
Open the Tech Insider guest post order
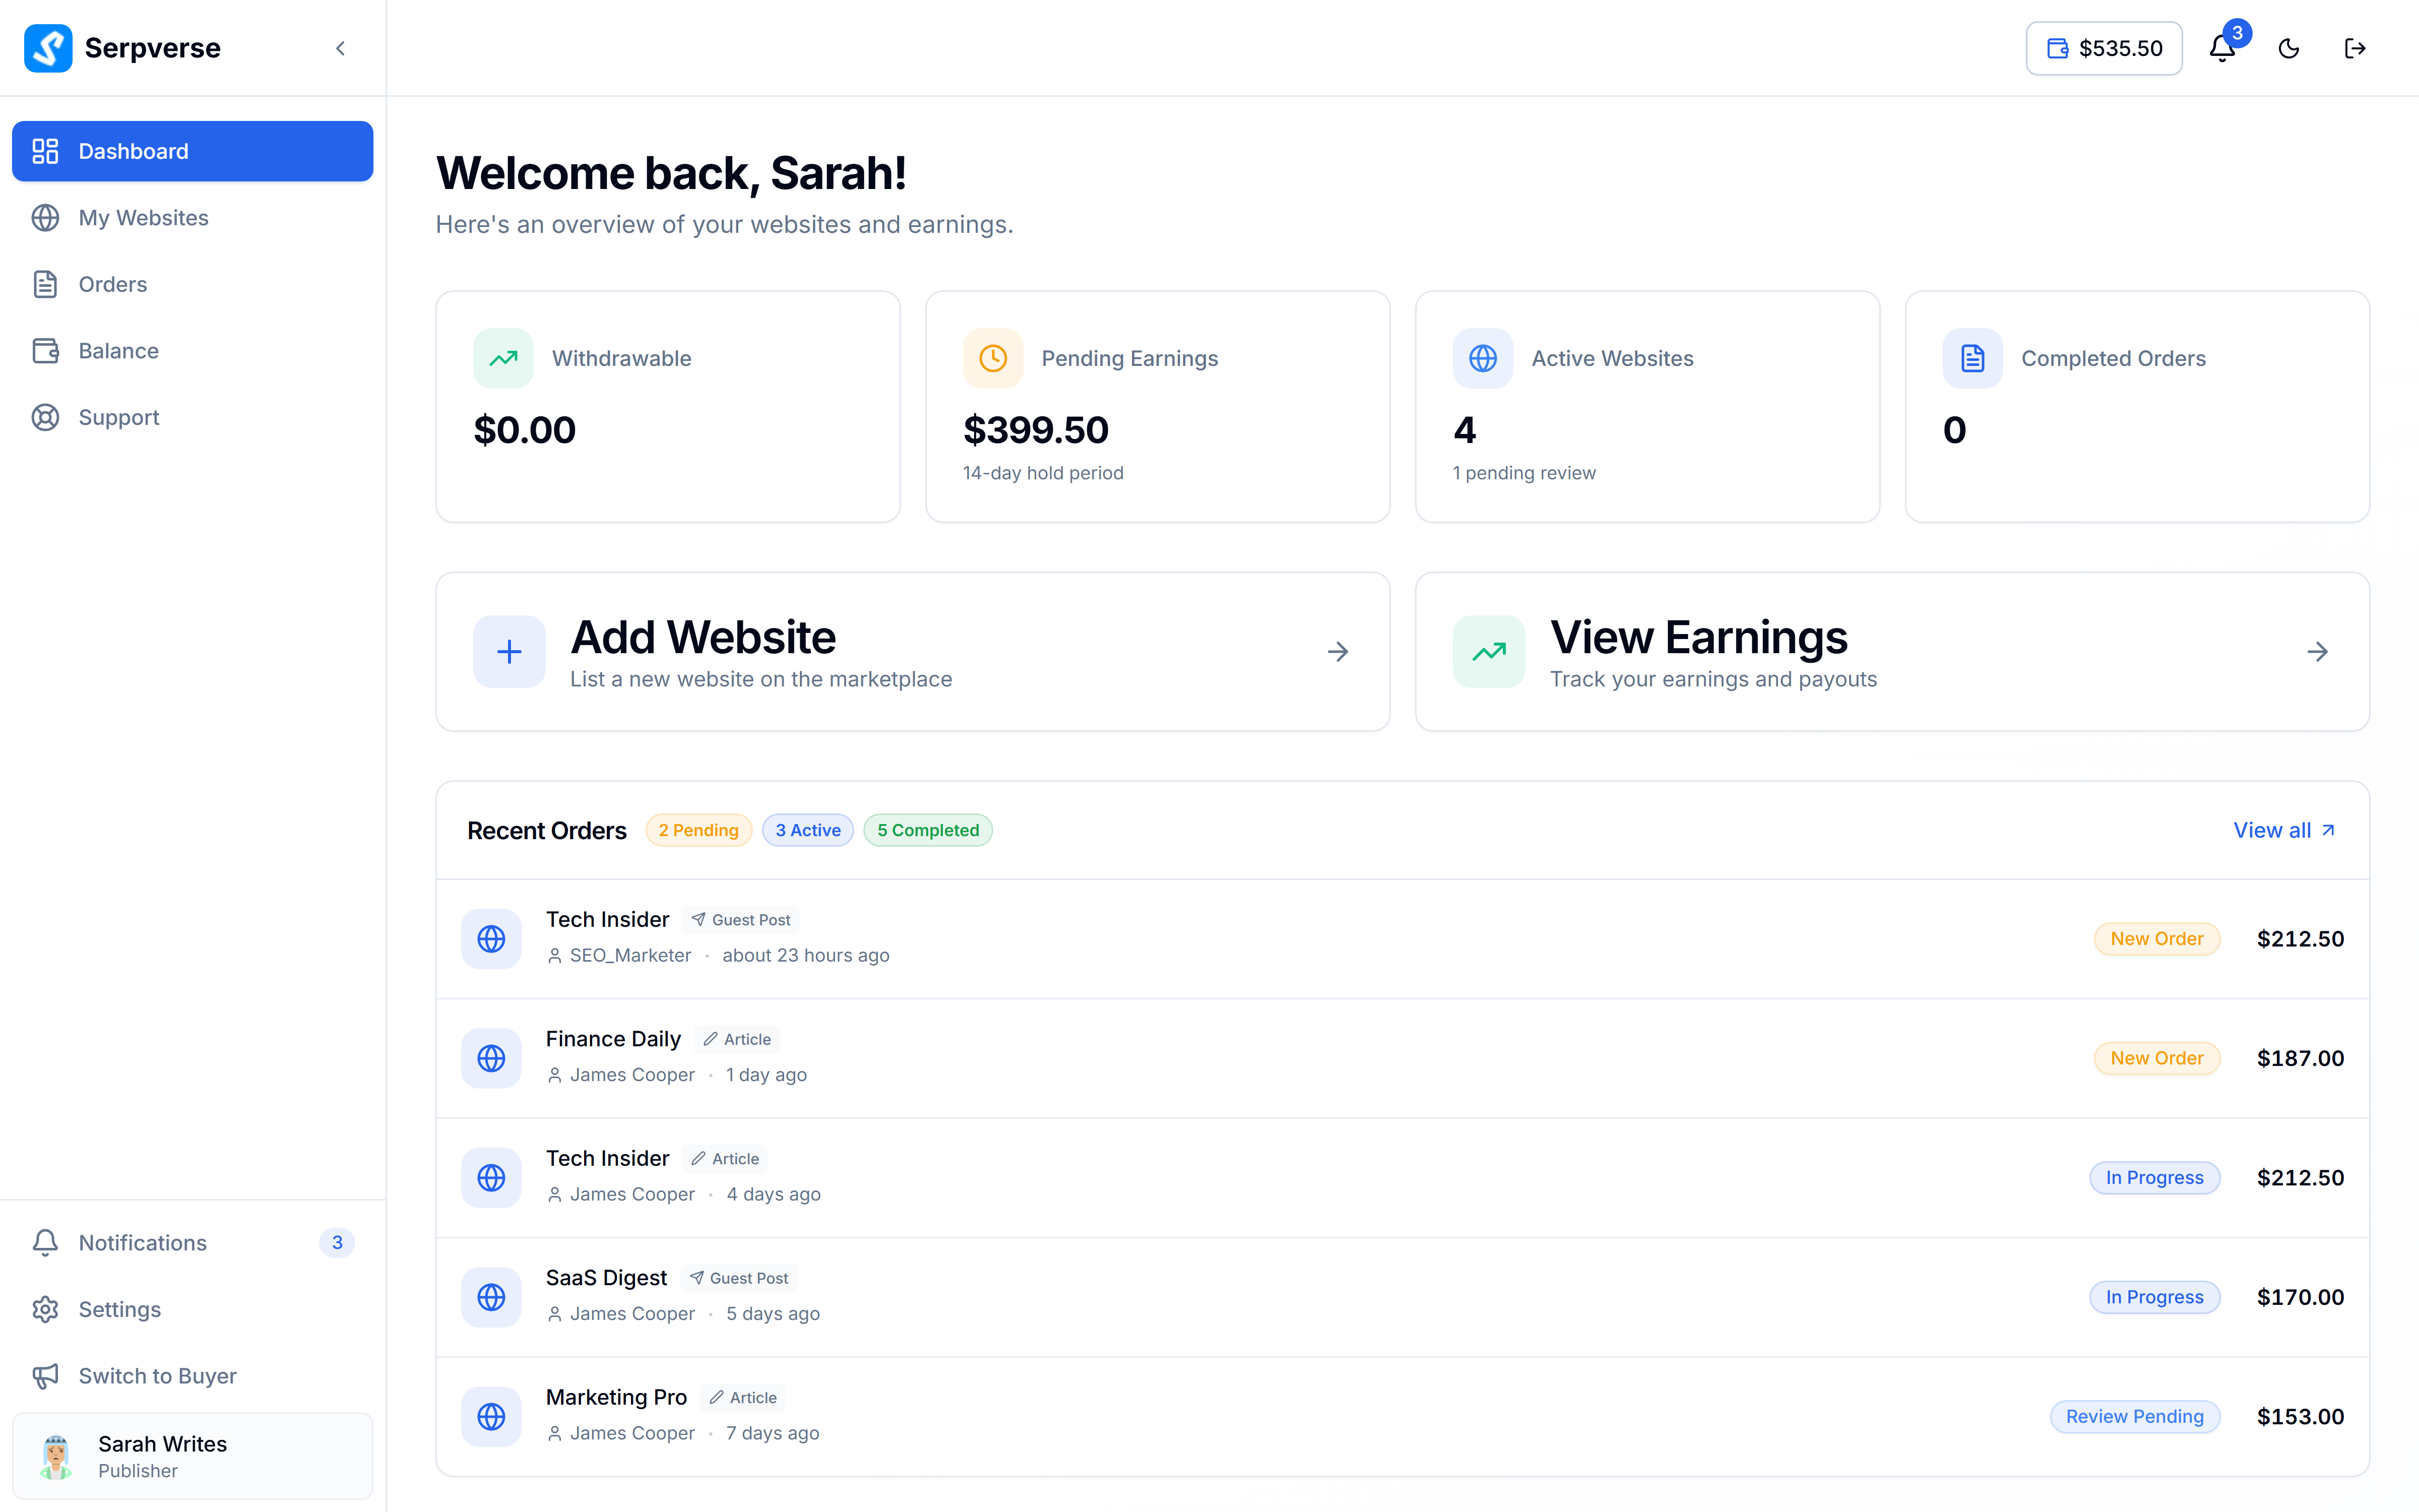[608, 919]
